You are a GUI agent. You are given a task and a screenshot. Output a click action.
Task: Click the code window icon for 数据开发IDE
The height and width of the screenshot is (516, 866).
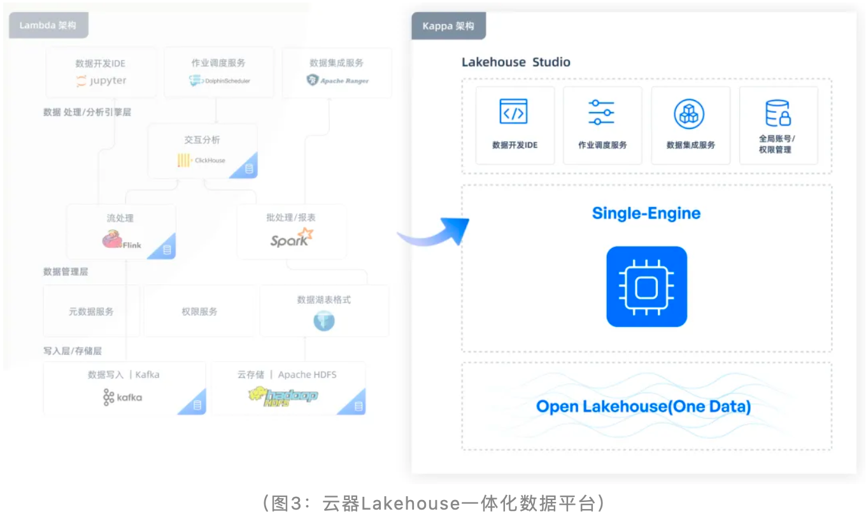point(513,113)
